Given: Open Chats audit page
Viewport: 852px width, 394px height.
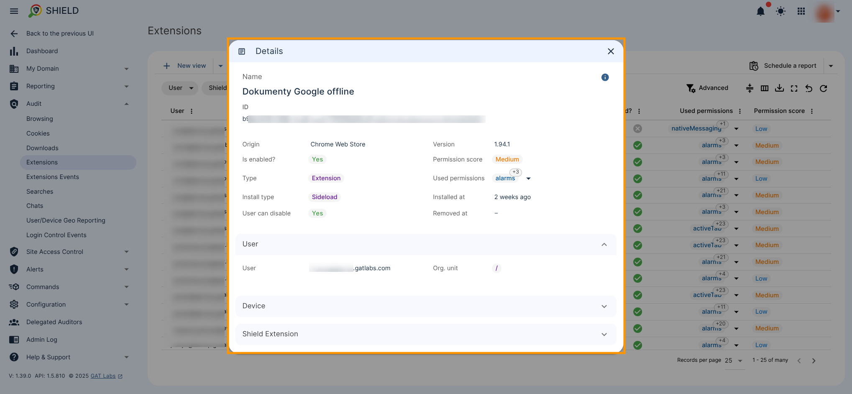Looking at the screenshot, I should coord(35,206).
